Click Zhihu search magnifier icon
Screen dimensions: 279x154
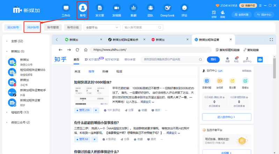point(200,59)
